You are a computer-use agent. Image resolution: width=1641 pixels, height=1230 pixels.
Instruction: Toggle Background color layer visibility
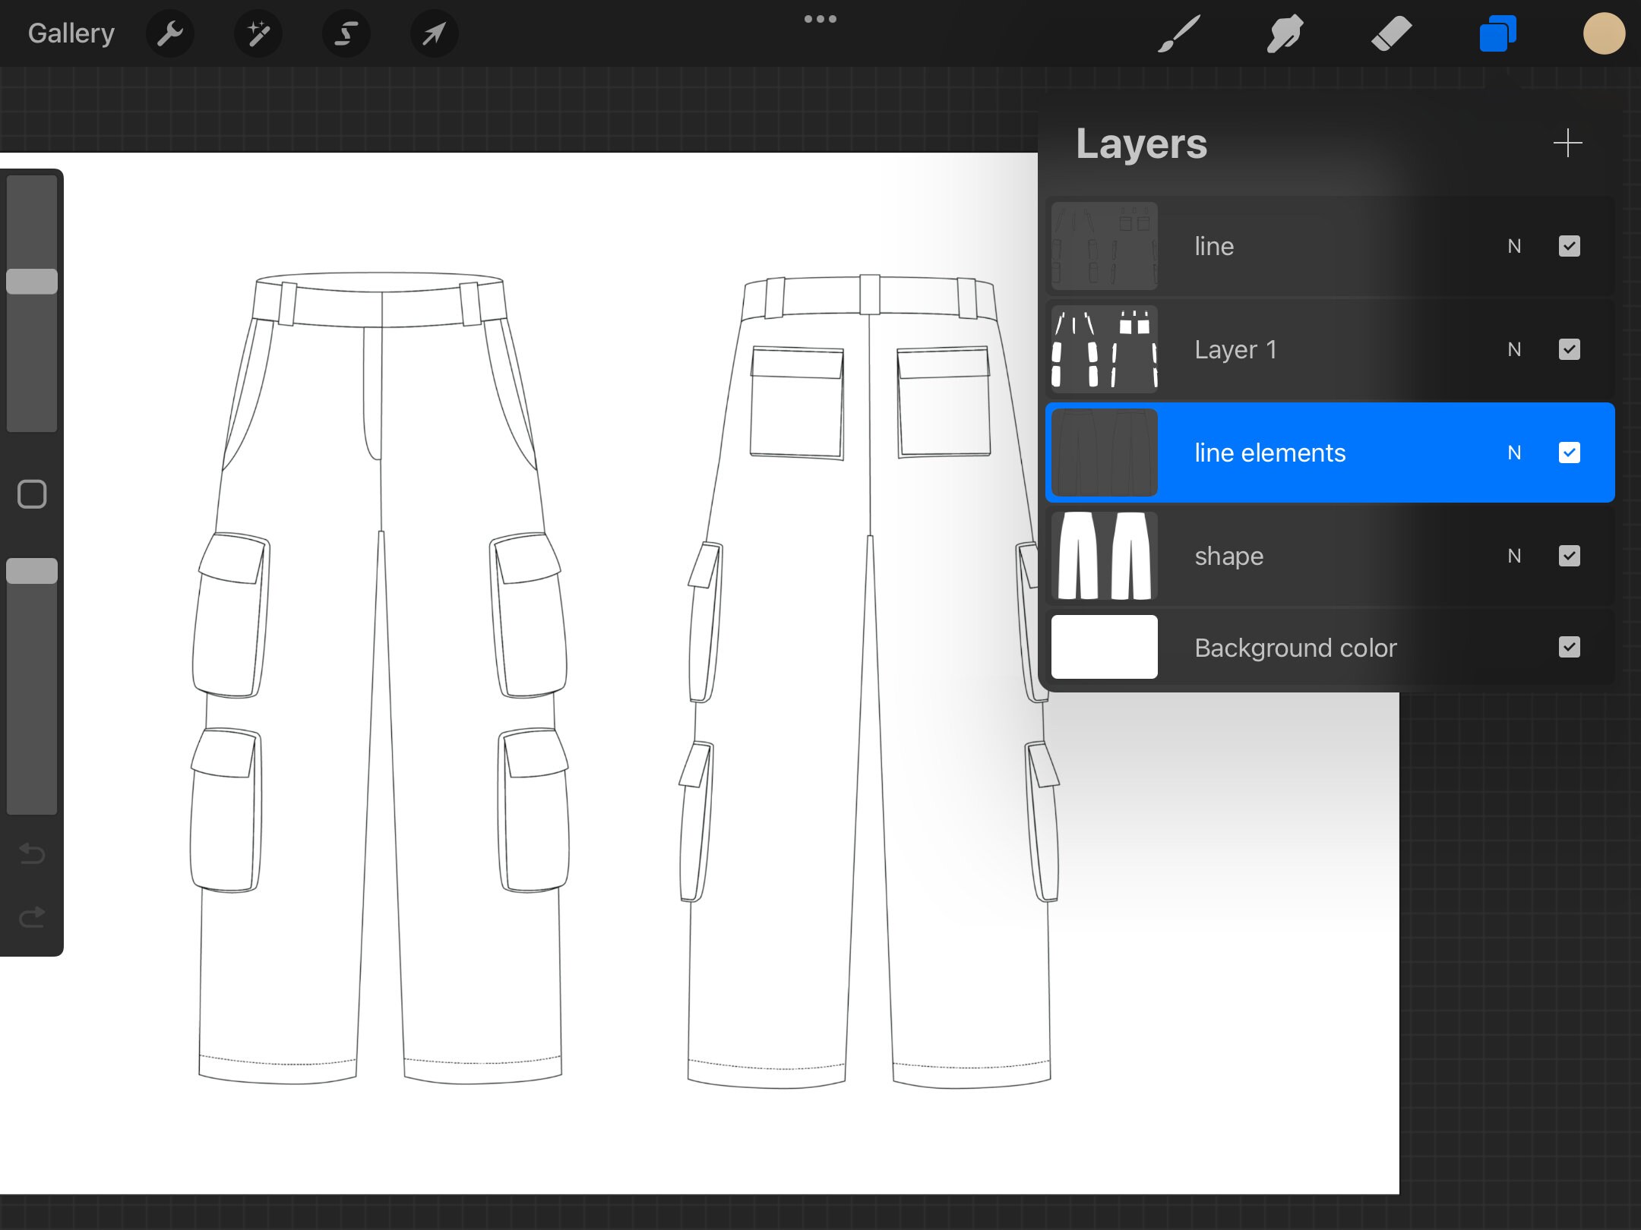tap(1570, 647)
